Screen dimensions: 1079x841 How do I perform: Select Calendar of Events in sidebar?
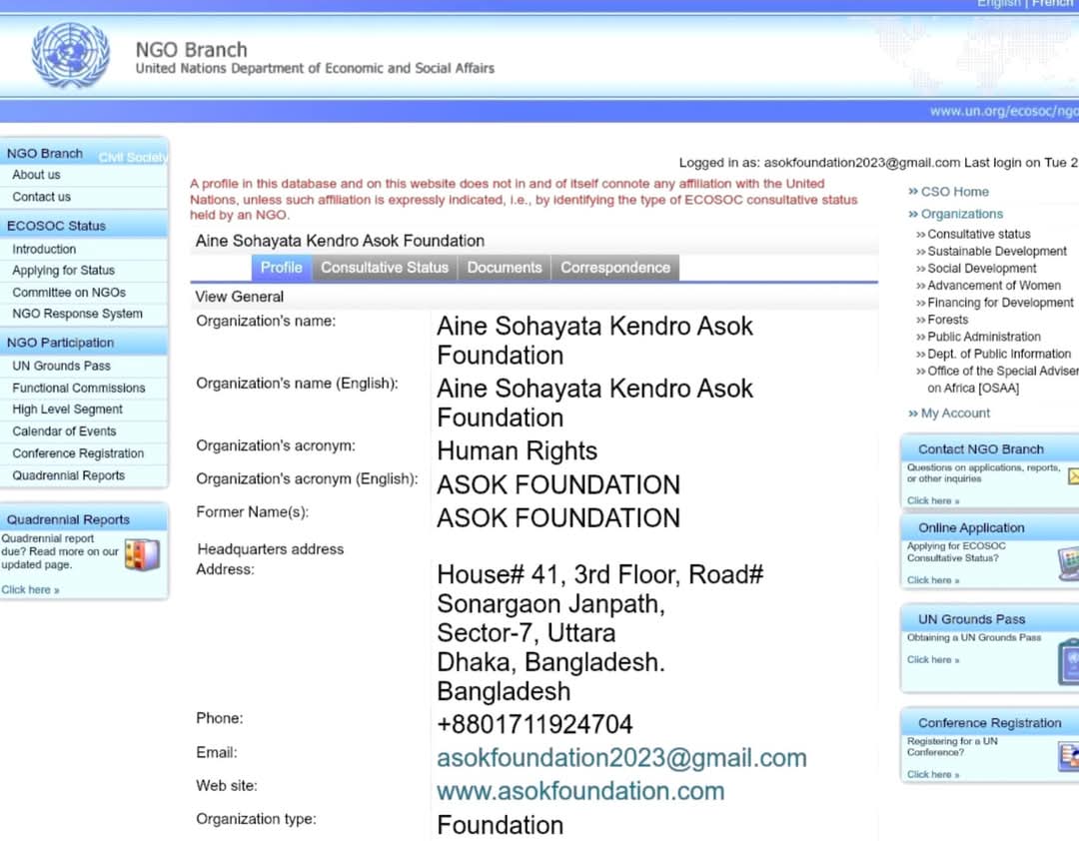[x=64, y=431]
